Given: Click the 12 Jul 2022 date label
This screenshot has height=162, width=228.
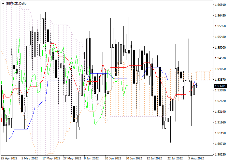Looking at the screenshot, I should [154, 158].
